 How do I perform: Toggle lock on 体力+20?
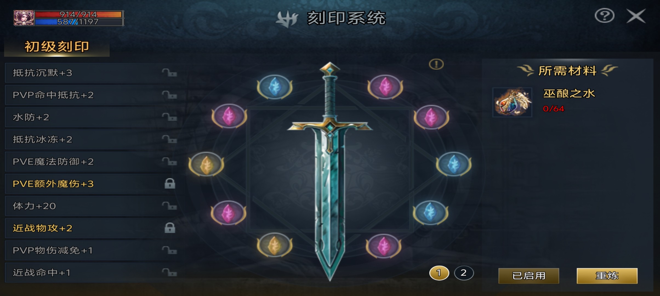click(x=169, y=206)
